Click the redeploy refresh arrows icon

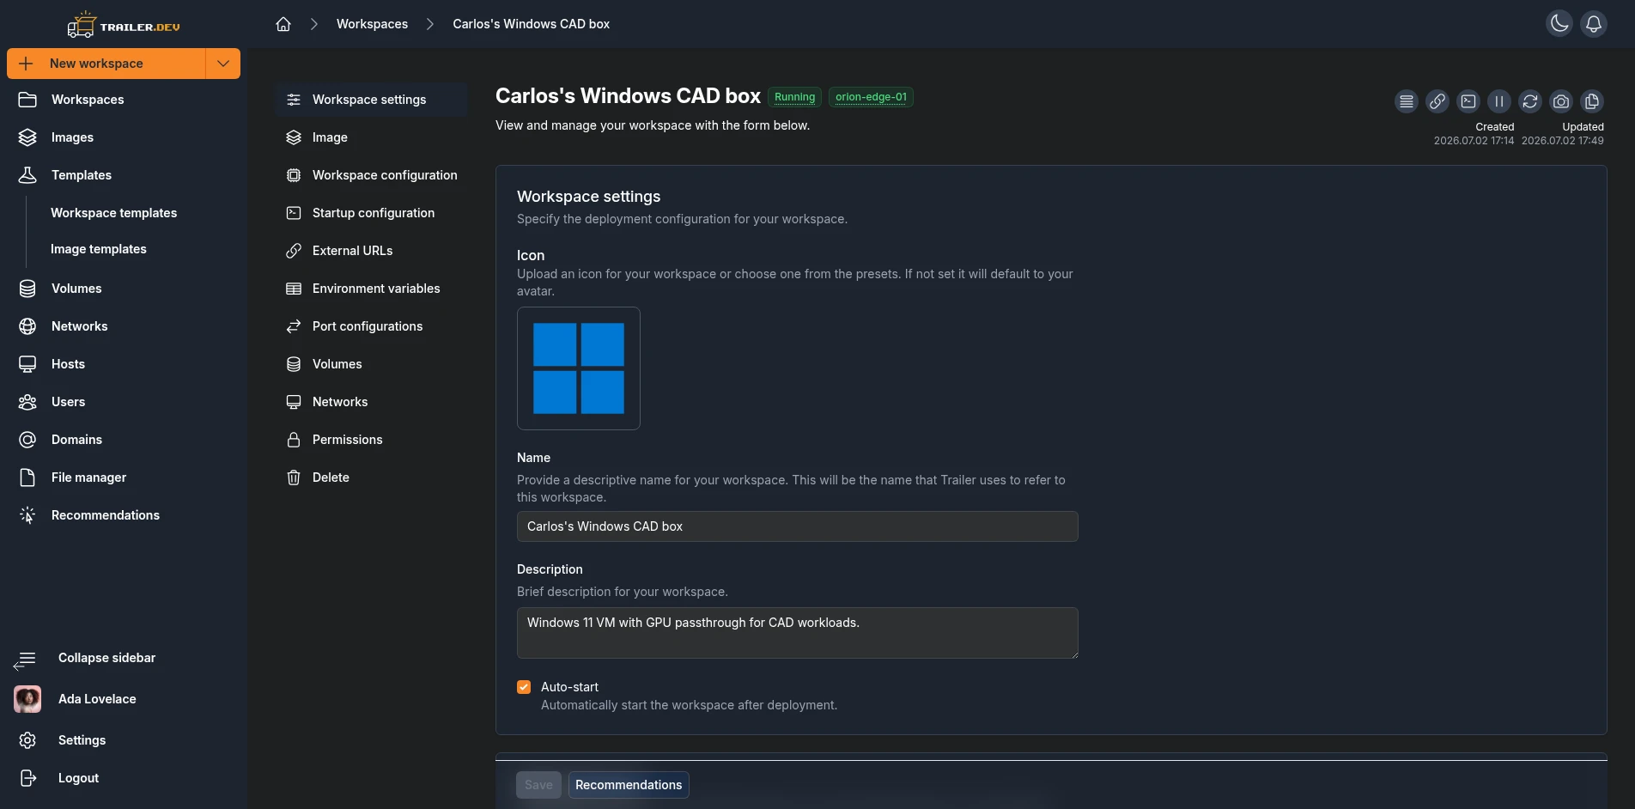click(1530, 101)
